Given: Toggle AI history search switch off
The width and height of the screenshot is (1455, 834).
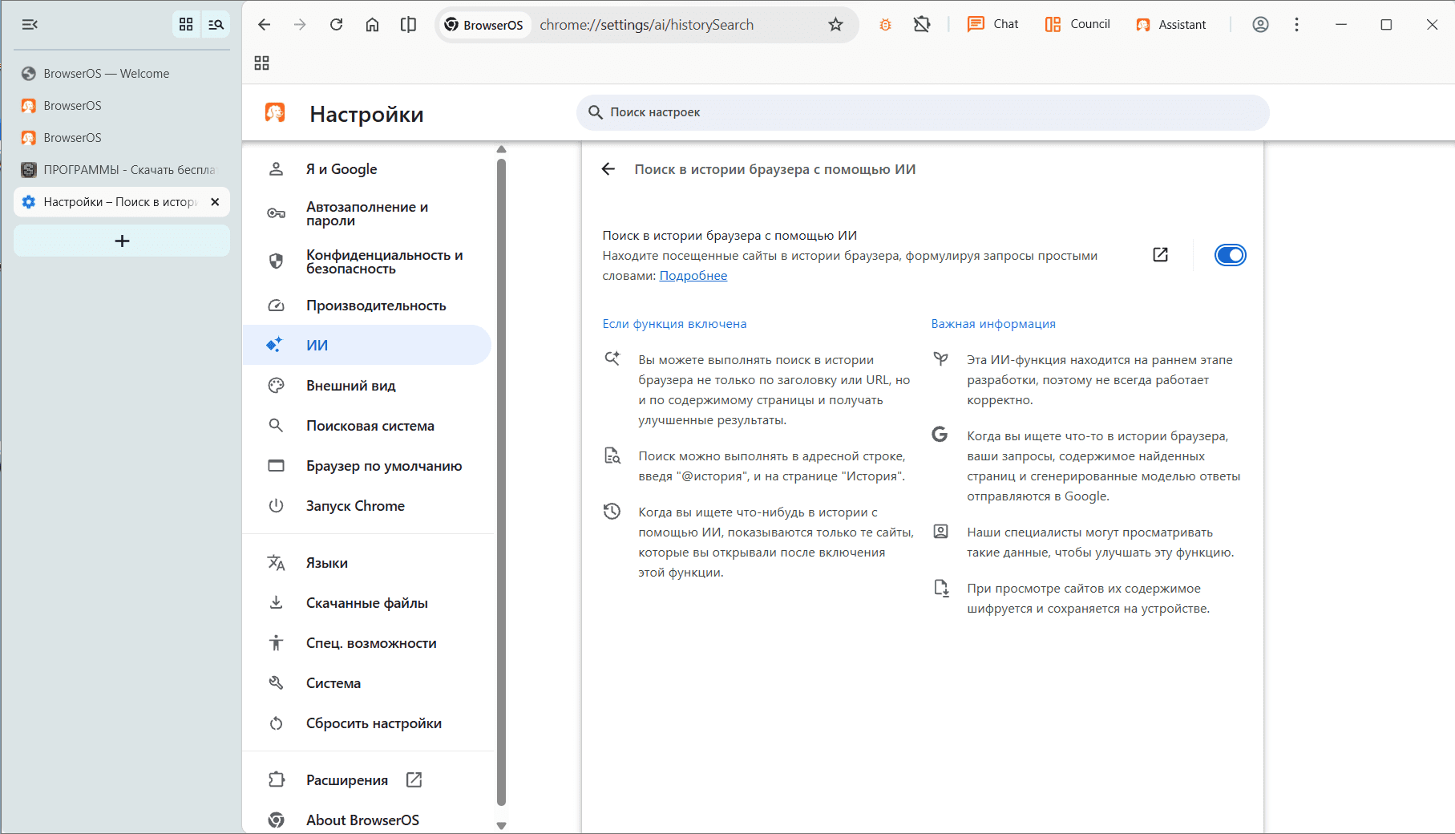Looking at the screenshot, I should click(1231, 255).
